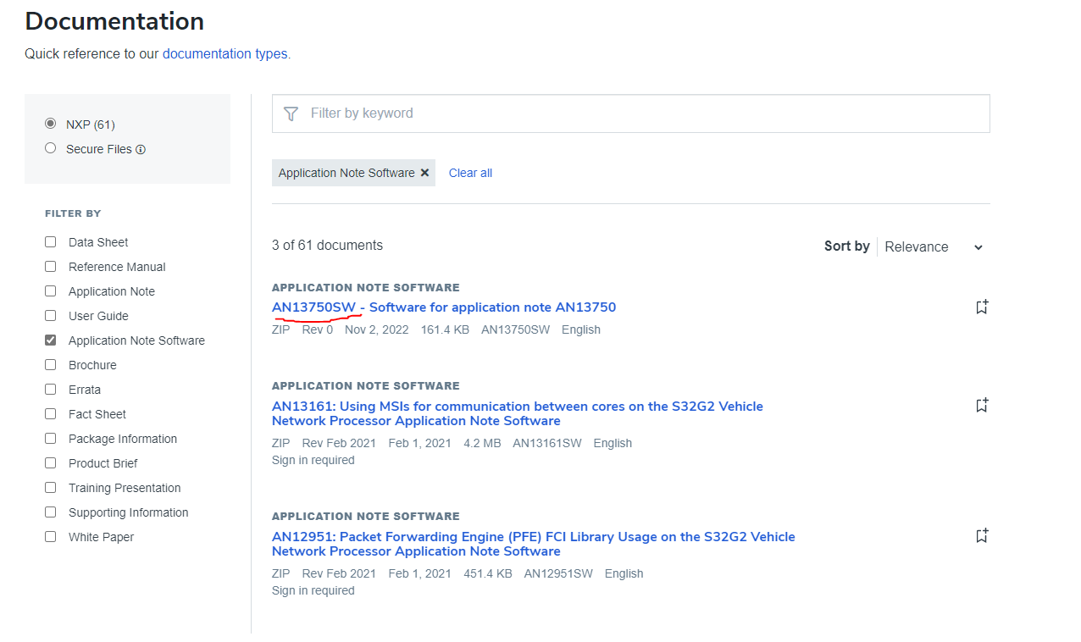Bookmark the AN13161 application note software
Screen dimensions: 1081x642
pyautogui.click(x=982, y=406)
